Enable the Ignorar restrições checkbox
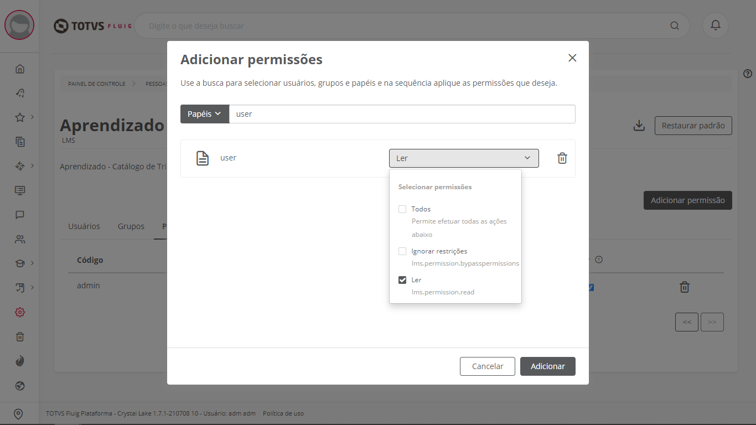This screenshot has width=756, height=425. [x=402, y=251]
